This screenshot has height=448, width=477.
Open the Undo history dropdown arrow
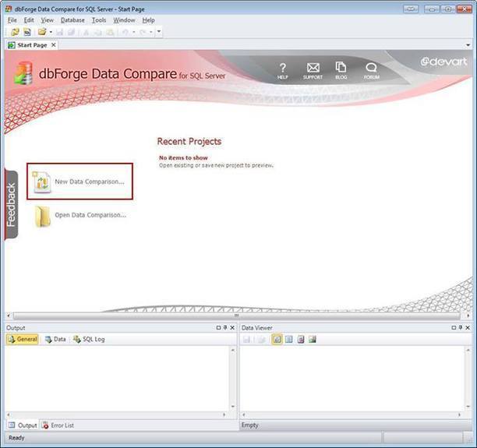(x=133, y=32)
